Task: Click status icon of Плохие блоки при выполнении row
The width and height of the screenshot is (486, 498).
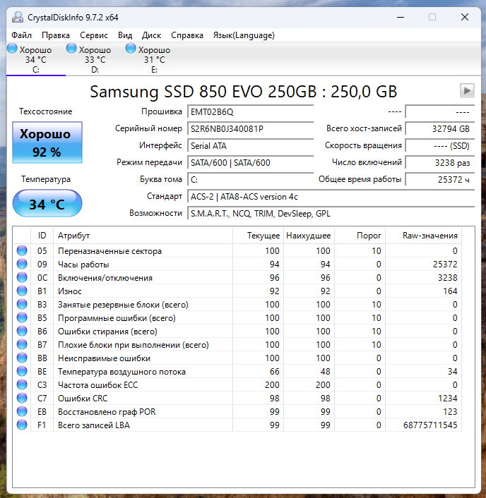Action: click(22, 344)
